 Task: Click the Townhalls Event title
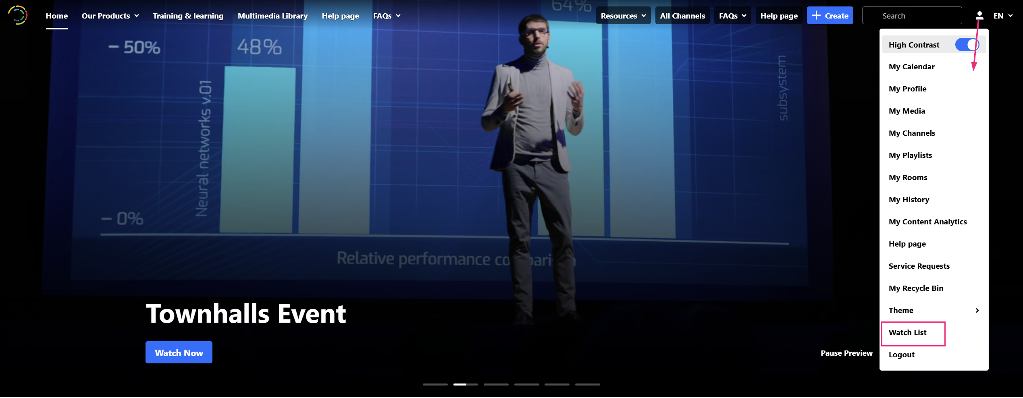click(x=246, y=313)
